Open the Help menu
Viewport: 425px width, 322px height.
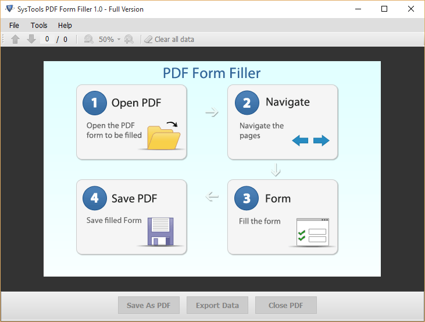coord(65,25)
